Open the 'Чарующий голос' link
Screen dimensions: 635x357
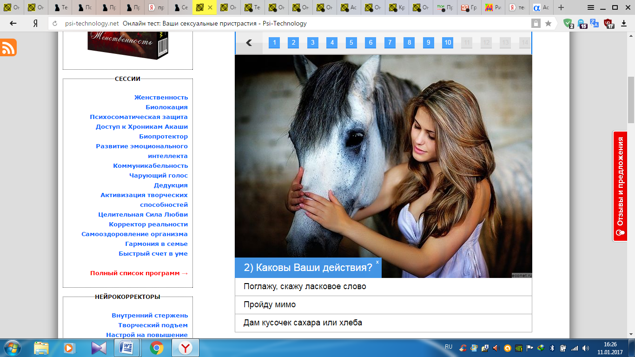click(x=159, y=175)
